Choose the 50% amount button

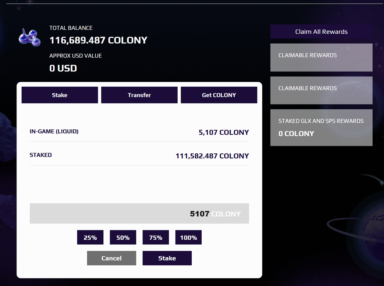coord(123,237)
